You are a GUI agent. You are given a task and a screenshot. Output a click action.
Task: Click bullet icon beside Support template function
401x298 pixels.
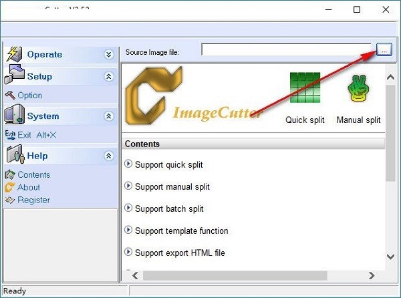coord(128,230)
